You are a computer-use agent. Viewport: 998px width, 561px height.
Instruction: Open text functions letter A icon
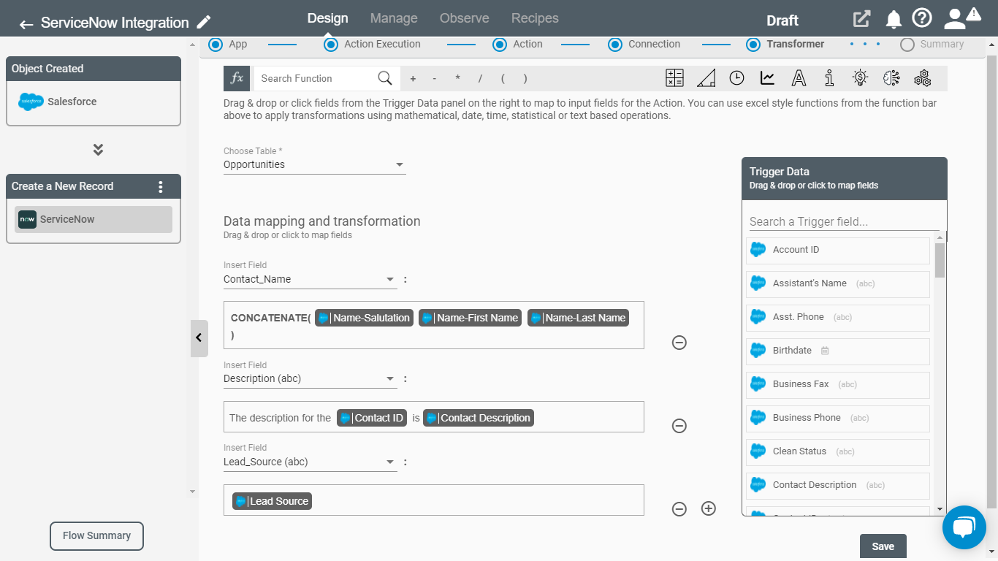[799, 78]
